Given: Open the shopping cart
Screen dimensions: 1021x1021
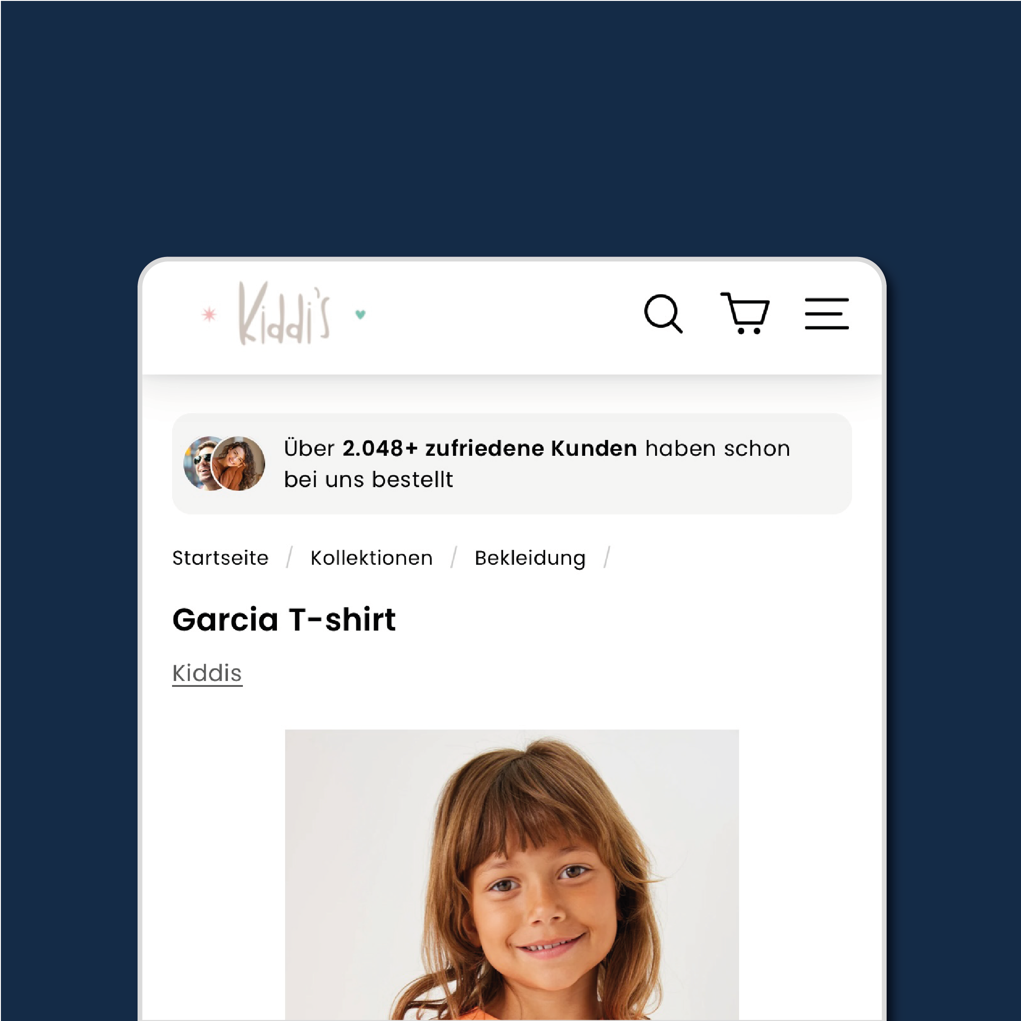Looking at the screenshot, I should [745, 313].
